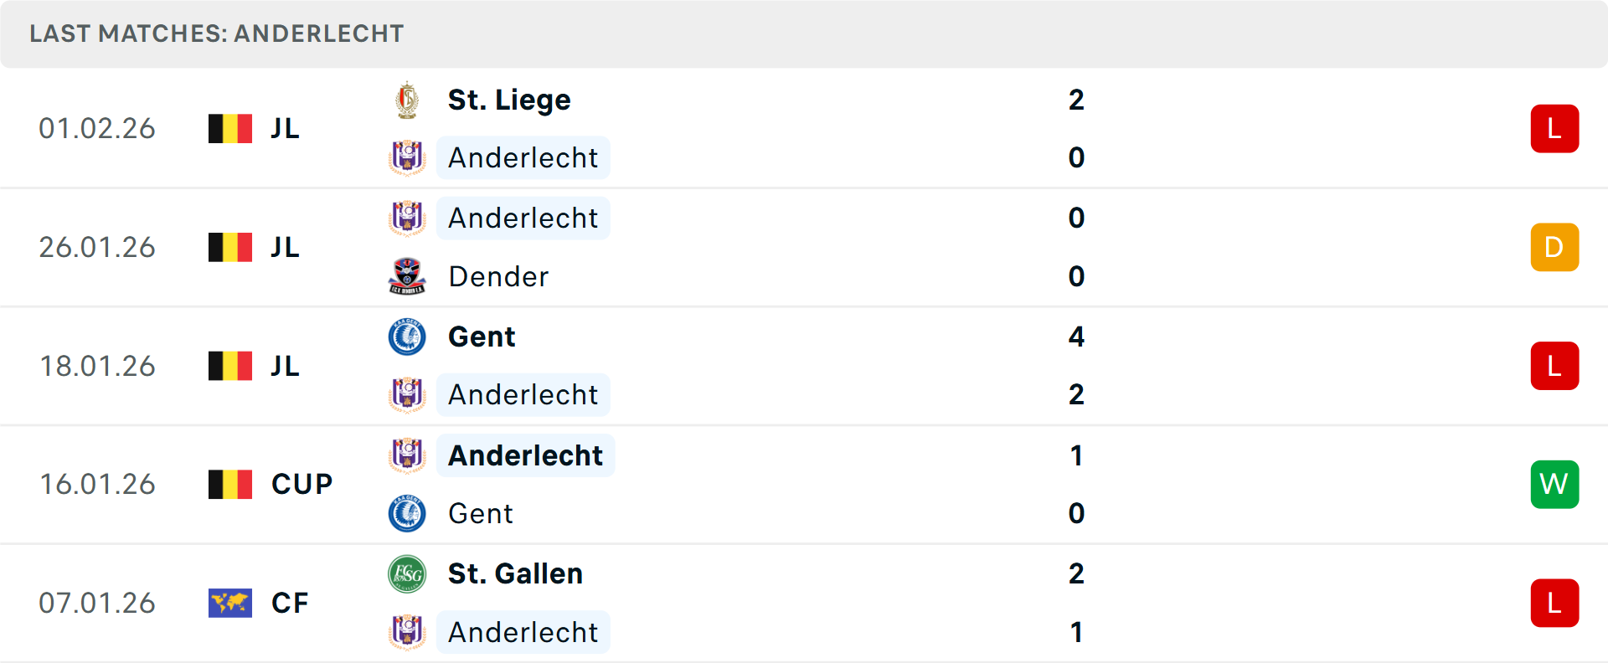Click the green W badge for the Gent cup win
Viewport: 1608px width, 663px height.
point(1554,484)
